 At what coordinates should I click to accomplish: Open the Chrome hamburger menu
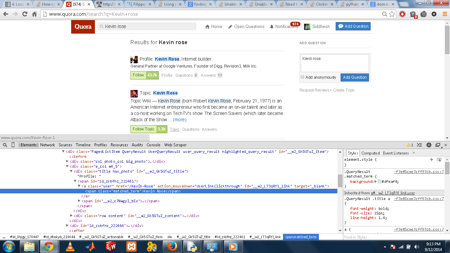click(x=444, y=14)
